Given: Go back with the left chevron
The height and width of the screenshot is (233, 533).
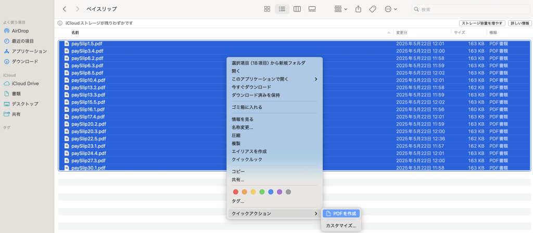Looking at the screenshot, I should tap(65, 9).
